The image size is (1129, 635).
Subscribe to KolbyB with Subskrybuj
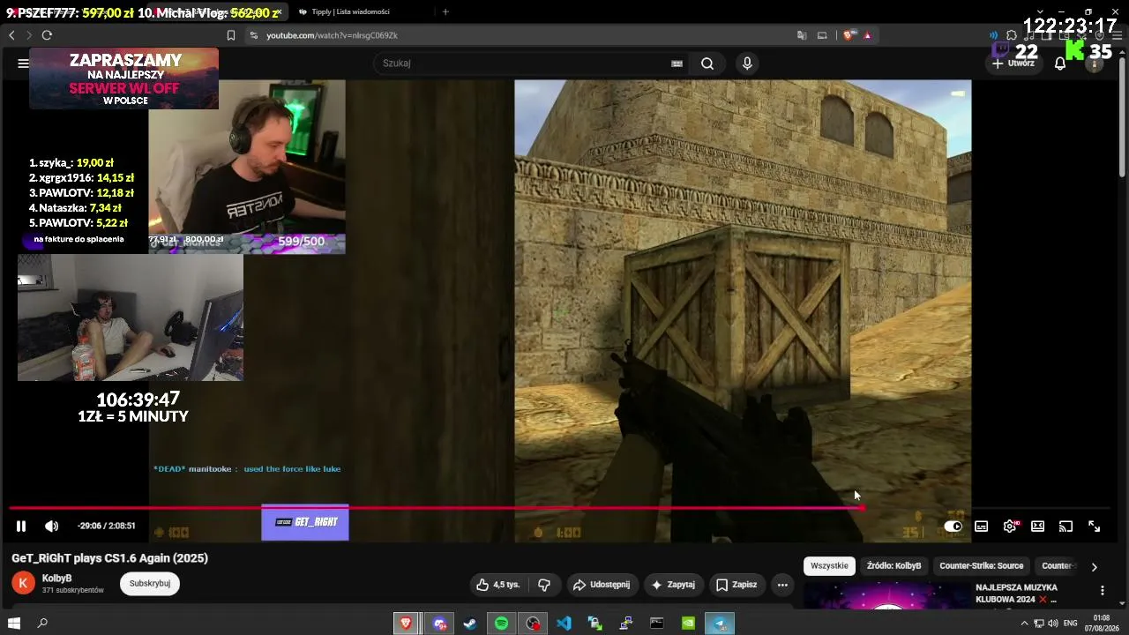click(x=150, y=583)
